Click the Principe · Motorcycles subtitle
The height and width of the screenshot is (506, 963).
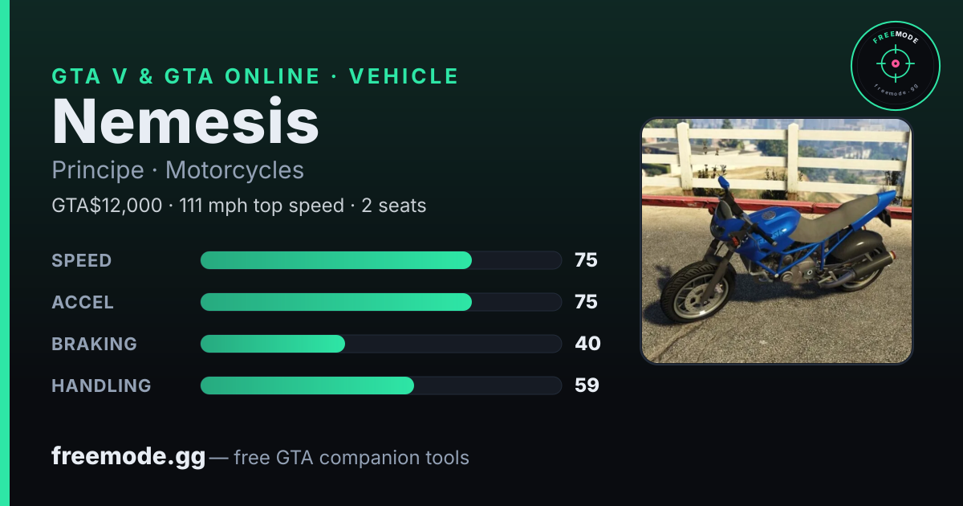pyautogui.click(x=178, y=170)
